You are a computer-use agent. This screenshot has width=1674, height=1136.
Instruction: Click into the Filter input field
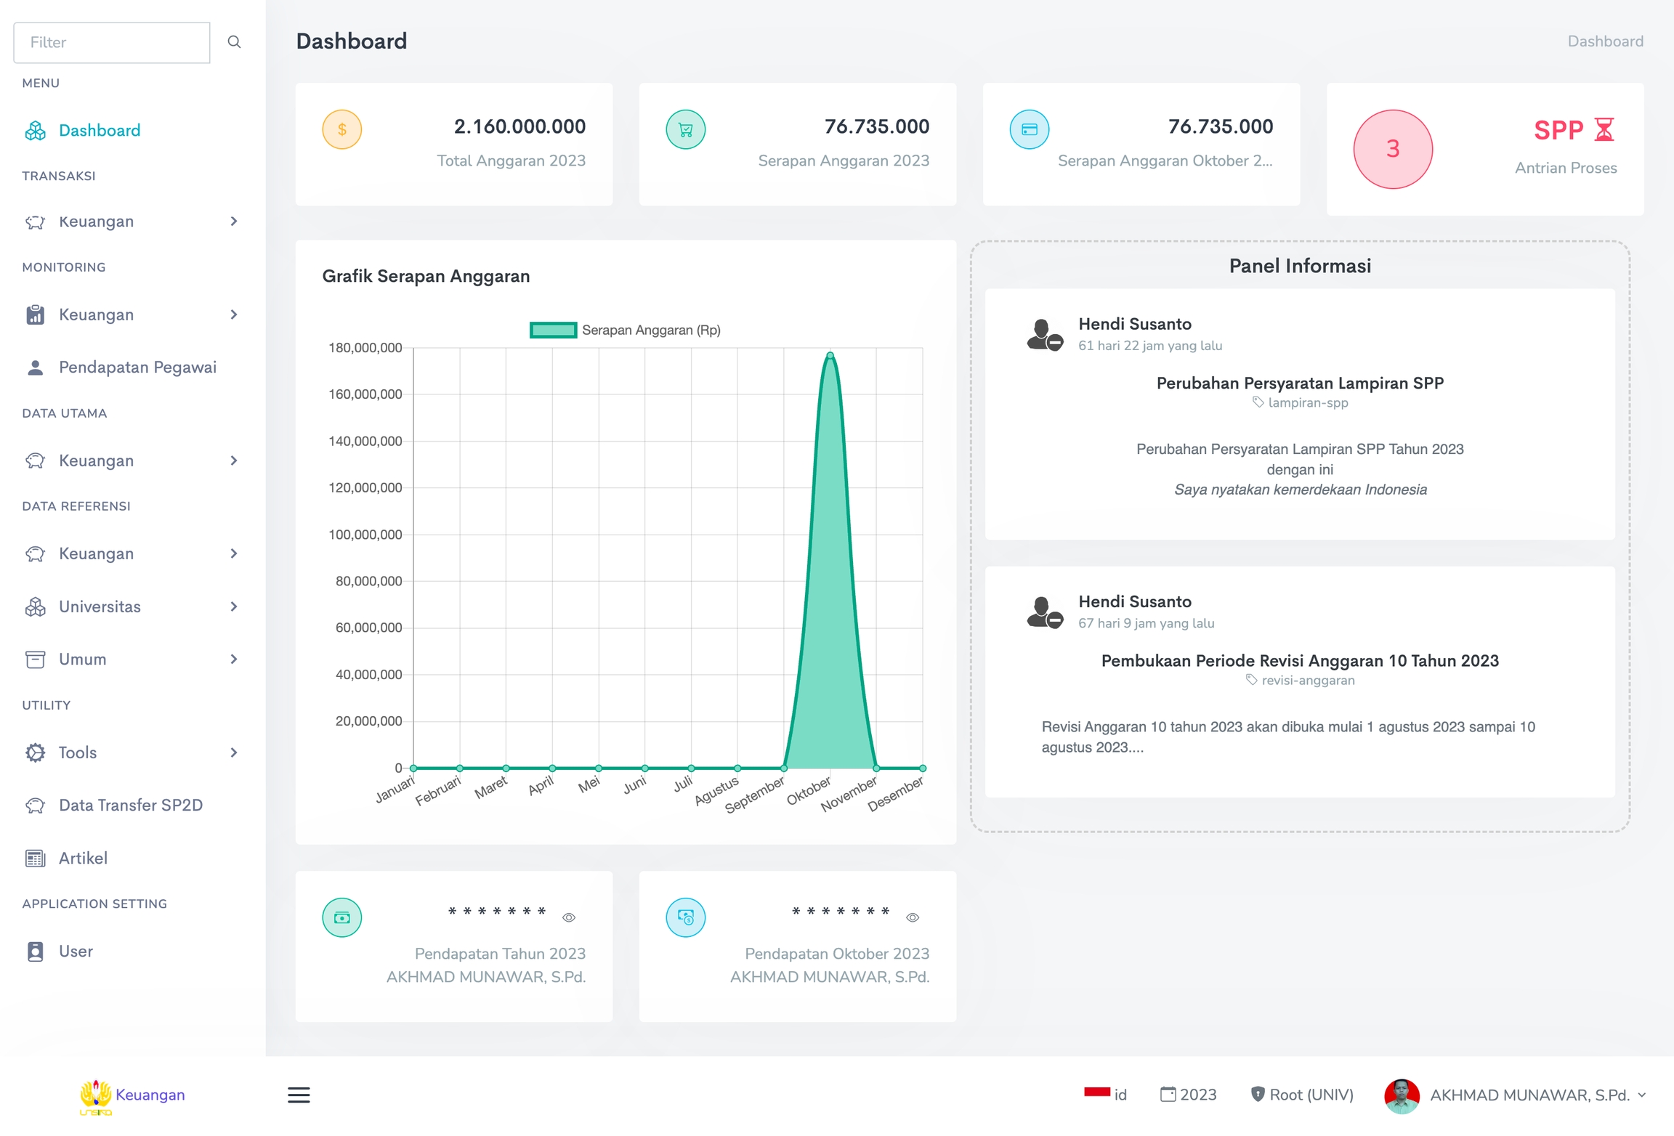(x=112, y=42)
